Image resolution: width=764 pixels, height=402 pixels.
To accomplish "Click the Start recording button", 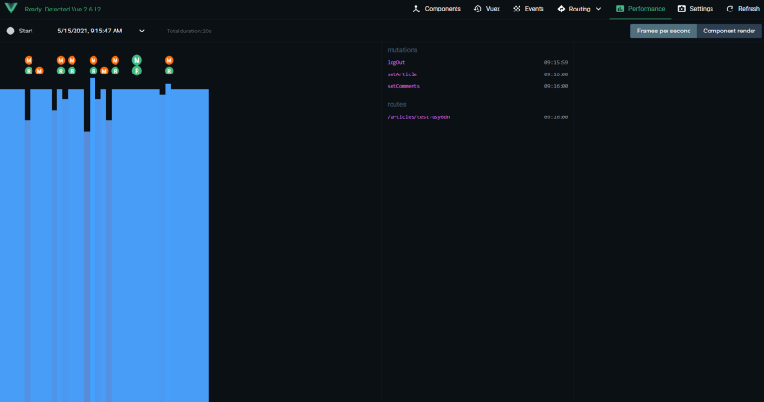I will (x=19, y=32).
